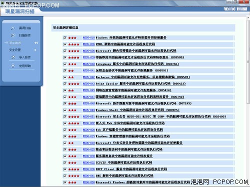250x187 pixels.
Task: Click the 扫描报告 report icon in sidebar
Action: 13,35
